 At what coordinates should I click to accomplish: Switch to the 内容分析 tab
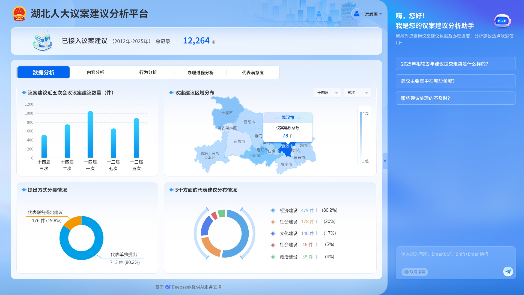coord(95,72)
